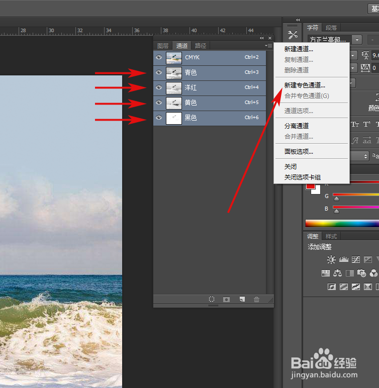Switch to the 图层 tab
Image resolution: width=379 pixels, height=388 pixels.
(x=163, y=46)
